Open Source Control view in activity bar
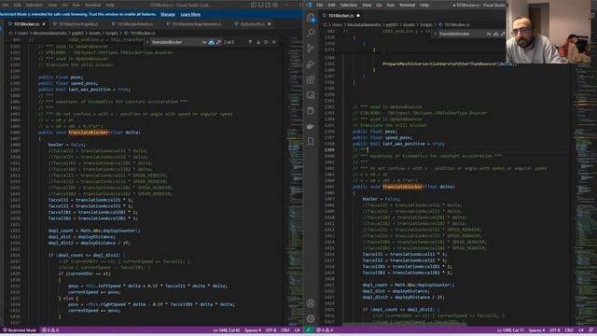Image resolution: width=597 pixels, height=336 pixels. pos(311,49)
